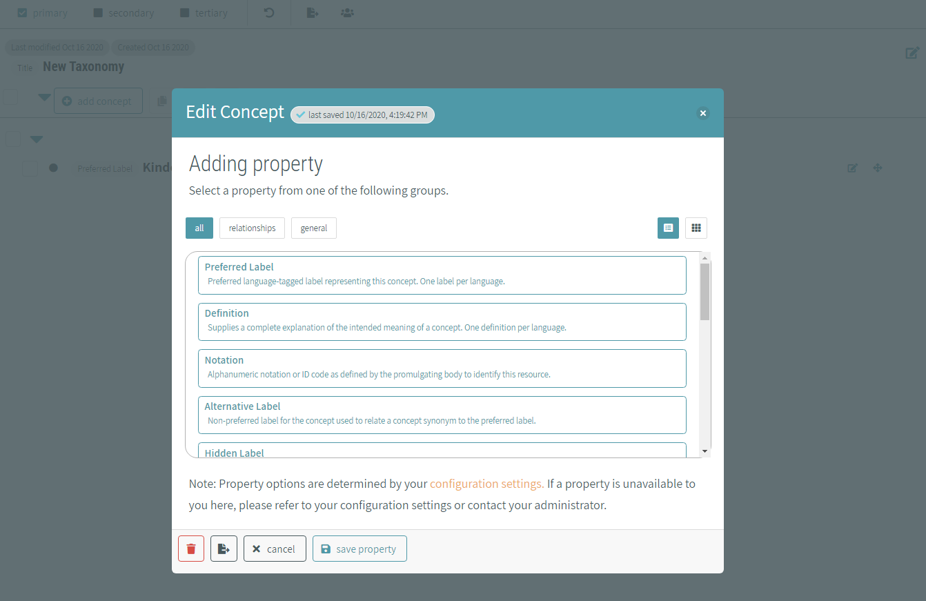The height and width of the screenshot is (601, 926).
Task: Click the copy icon beside add concept
Action: (162, 101)
